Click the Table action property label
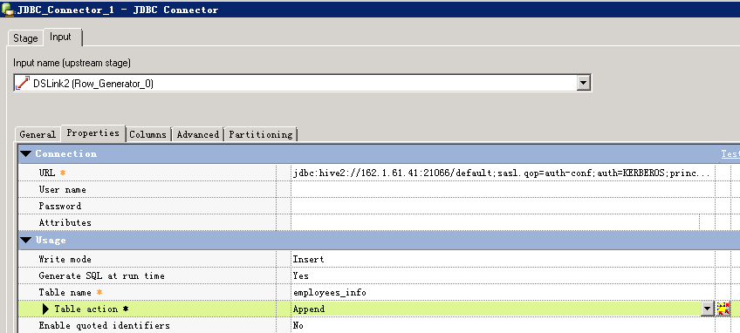Image resolution: width=740 pixels, height=333 pixels. [x=86, y=309]
